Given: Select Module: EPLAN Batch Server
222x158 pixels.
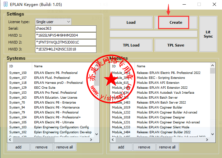Looking at the screenshot, I should (160, 97).
